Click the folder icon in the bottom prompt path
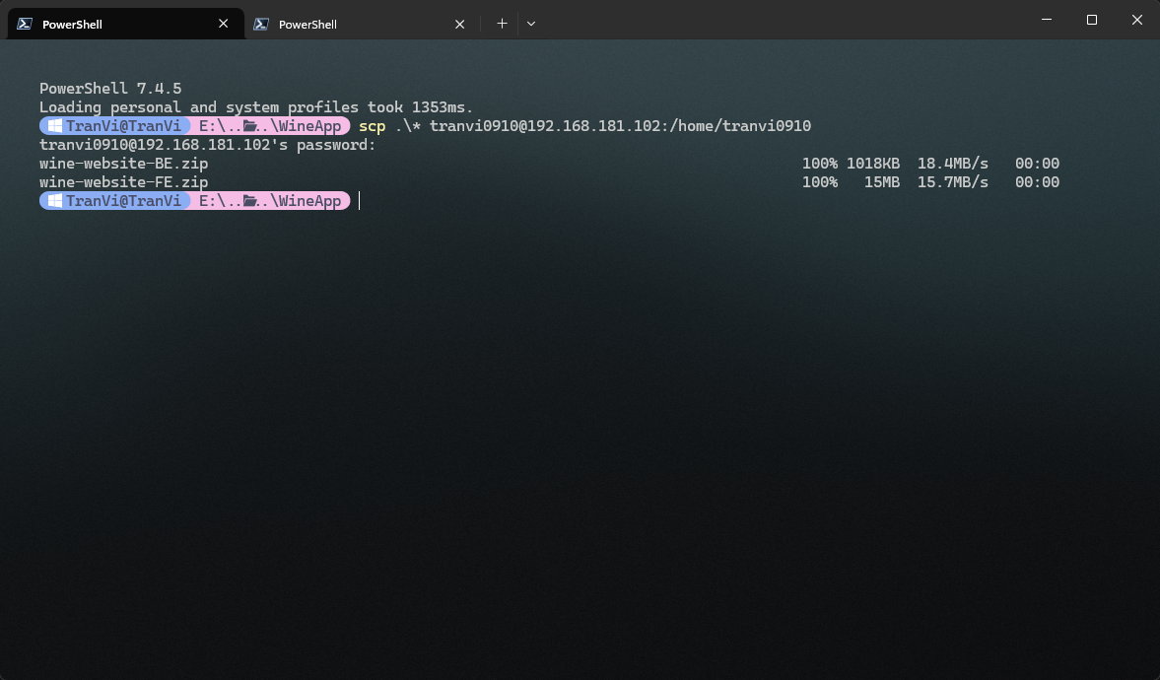Screen dimensions: 1160x680 (250, 201)
